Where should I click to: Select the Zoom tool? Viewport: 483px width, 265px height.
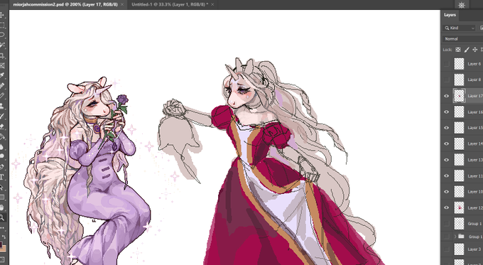click(x=2, y=217)
